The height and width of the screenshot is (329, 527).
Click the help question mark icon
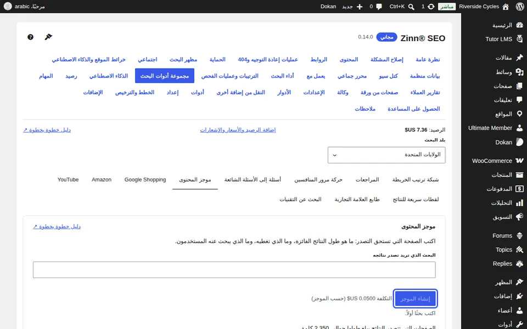point(30,37)
